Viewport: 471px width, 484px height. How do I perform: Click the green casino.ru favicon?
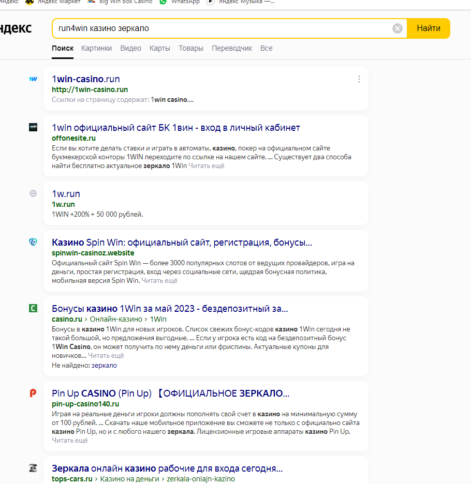33,309
